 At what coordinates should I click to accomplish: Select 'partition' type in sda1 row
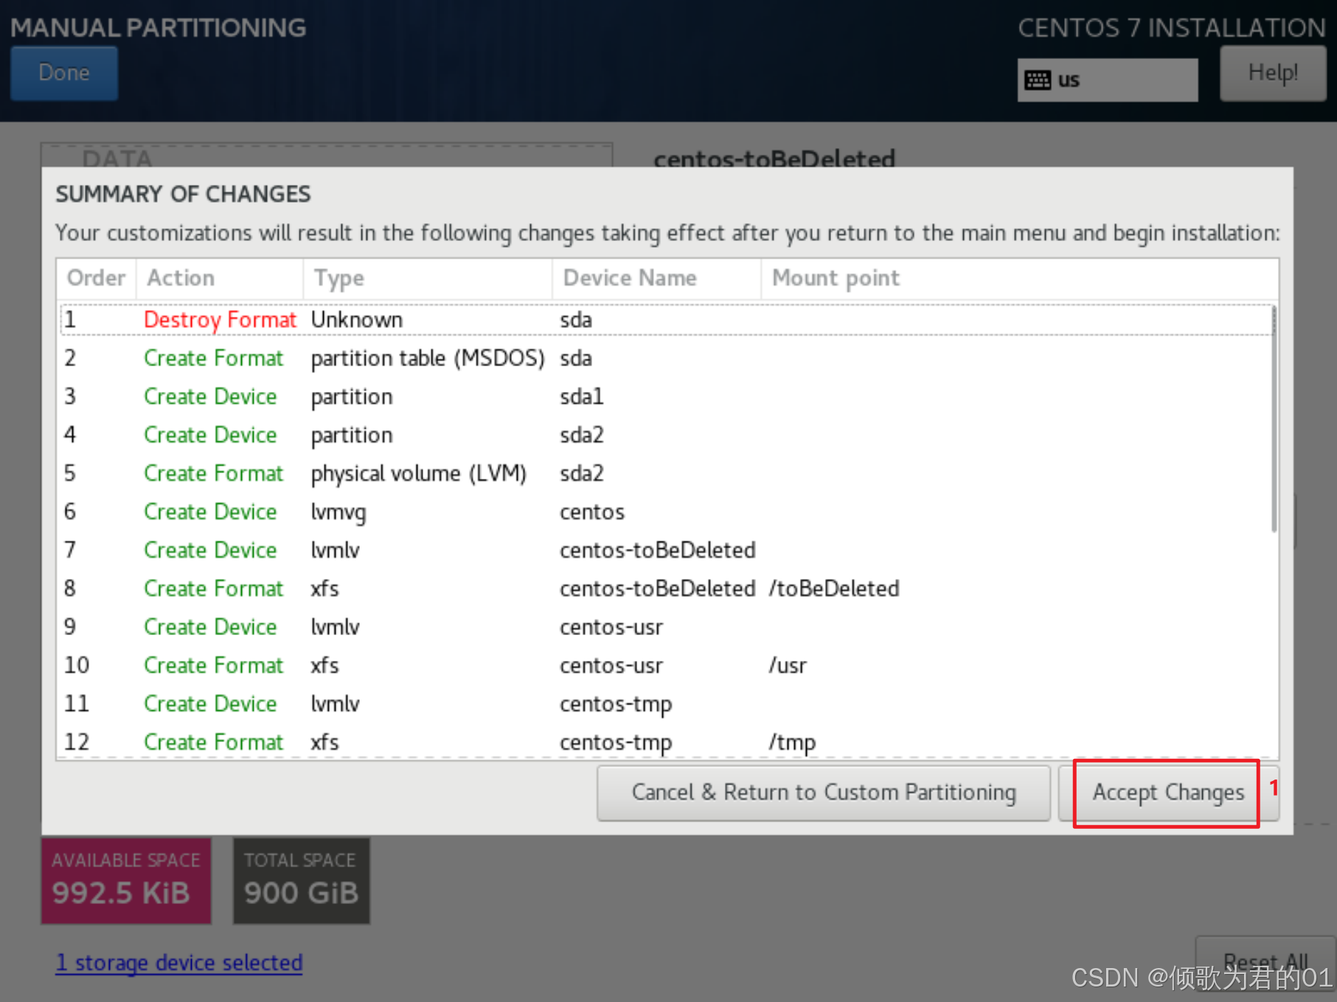click(352, 397)
